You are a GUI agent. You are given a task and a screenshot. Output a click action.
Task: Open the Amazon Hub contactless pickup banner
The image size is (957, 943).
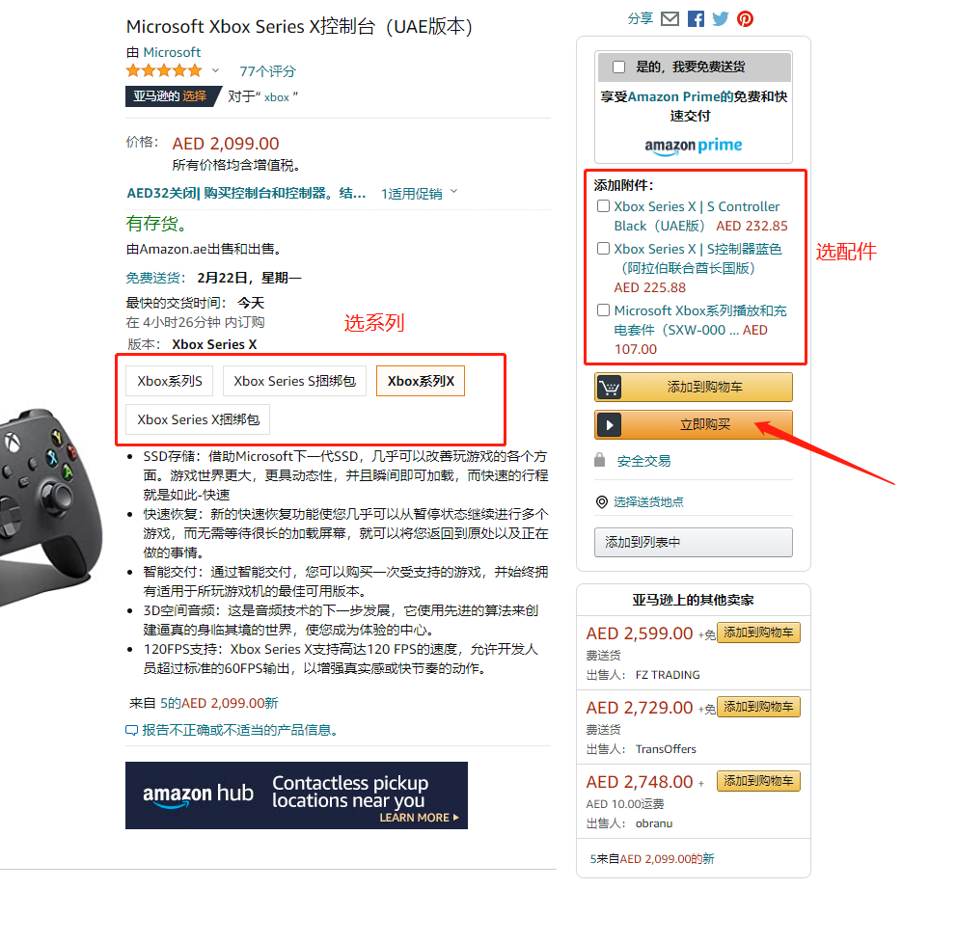click(x=296, y=795)
